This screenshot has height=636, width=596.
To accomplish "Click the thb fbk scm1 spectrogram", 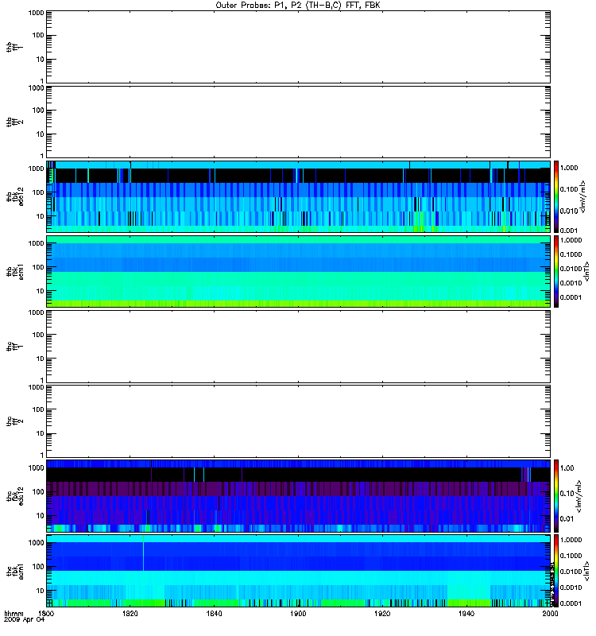I will (x=298, y=271).
